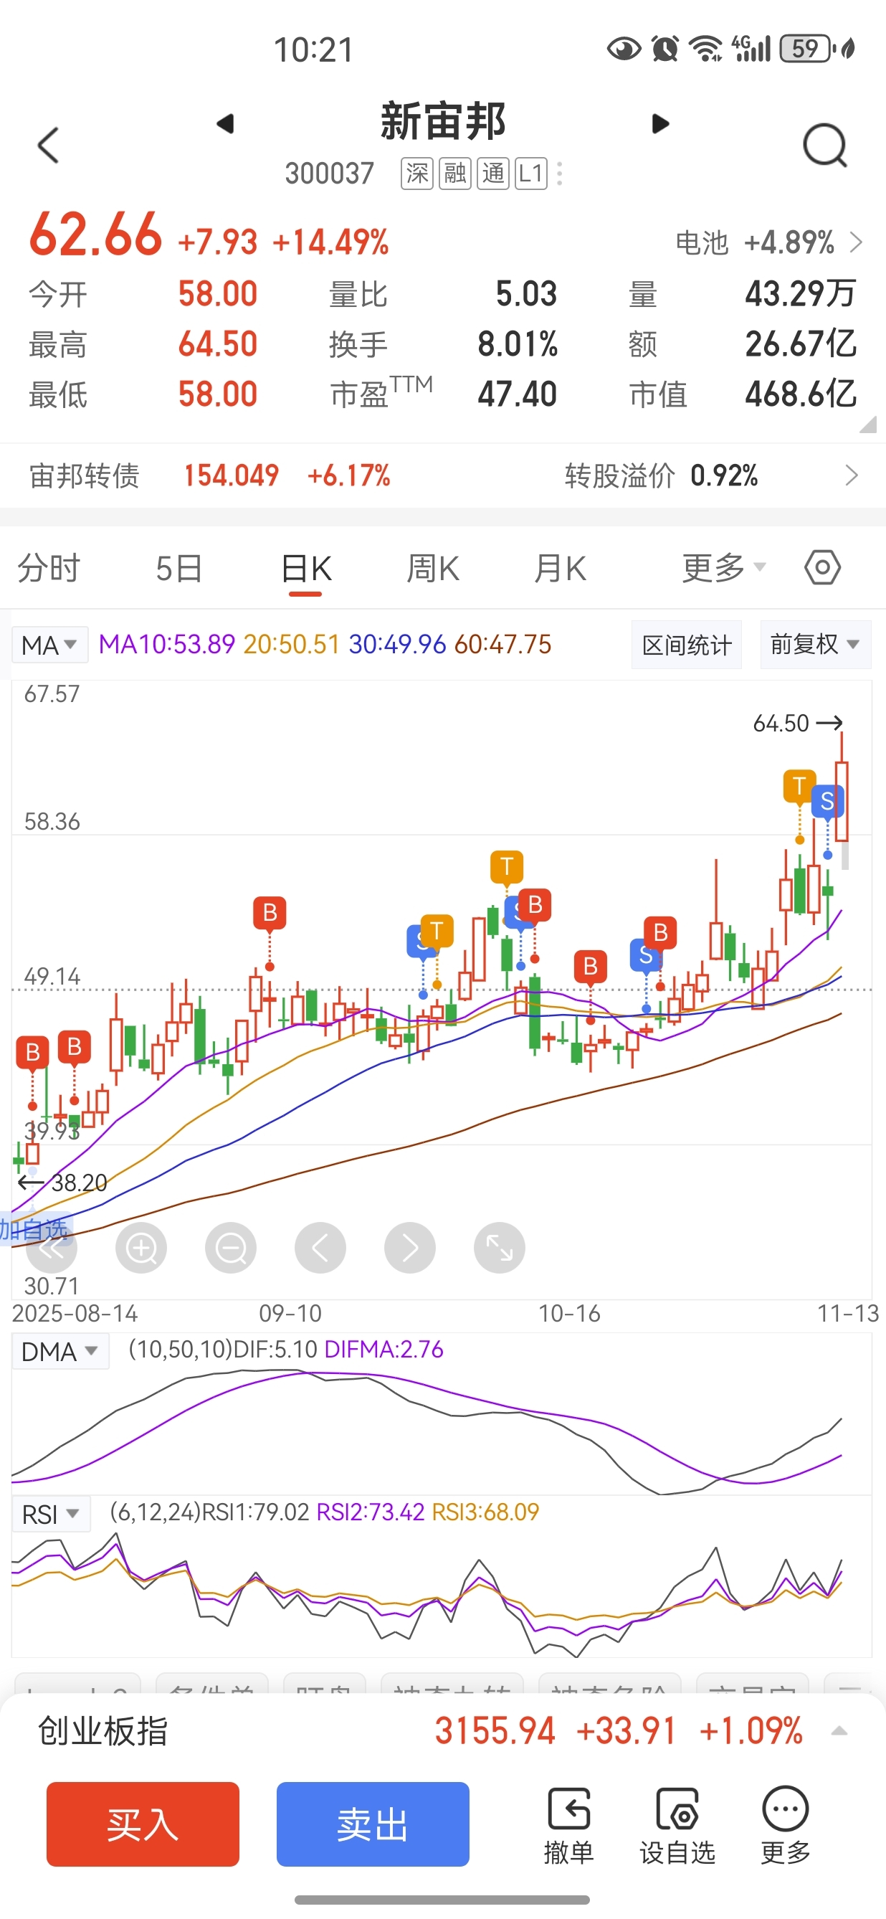The image size is (886, 1919).
Task: Tap the alarm icon in status bar
Action: click(x=664, y=49)
